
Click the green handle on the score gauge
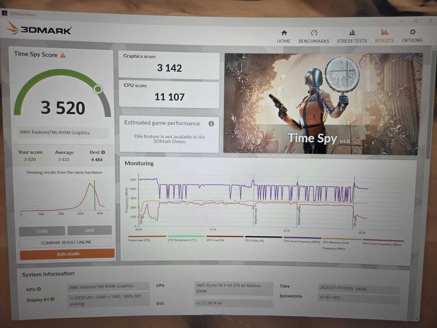click(98, 89)
